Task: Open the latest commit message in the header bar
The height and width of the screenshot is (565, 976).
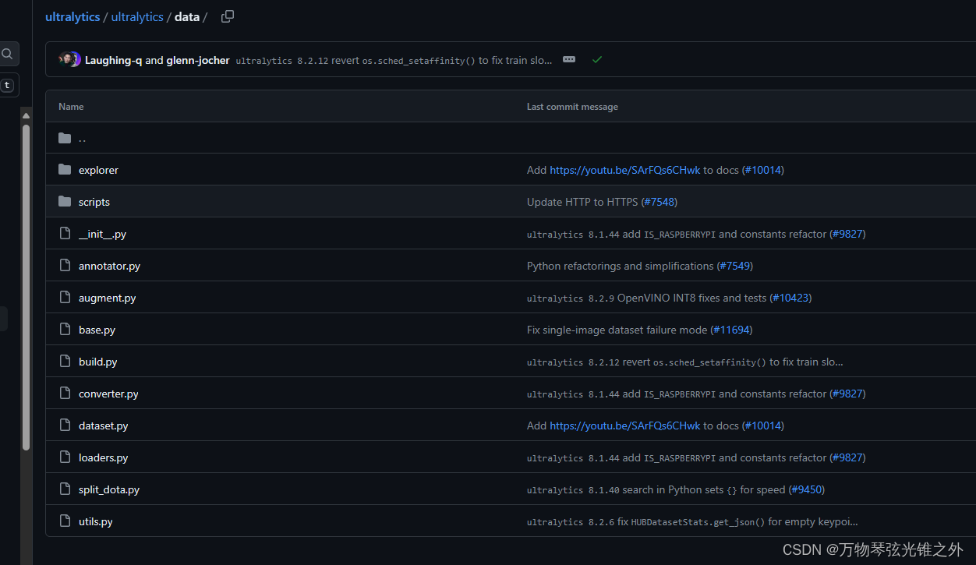Action: coord(394,60)
